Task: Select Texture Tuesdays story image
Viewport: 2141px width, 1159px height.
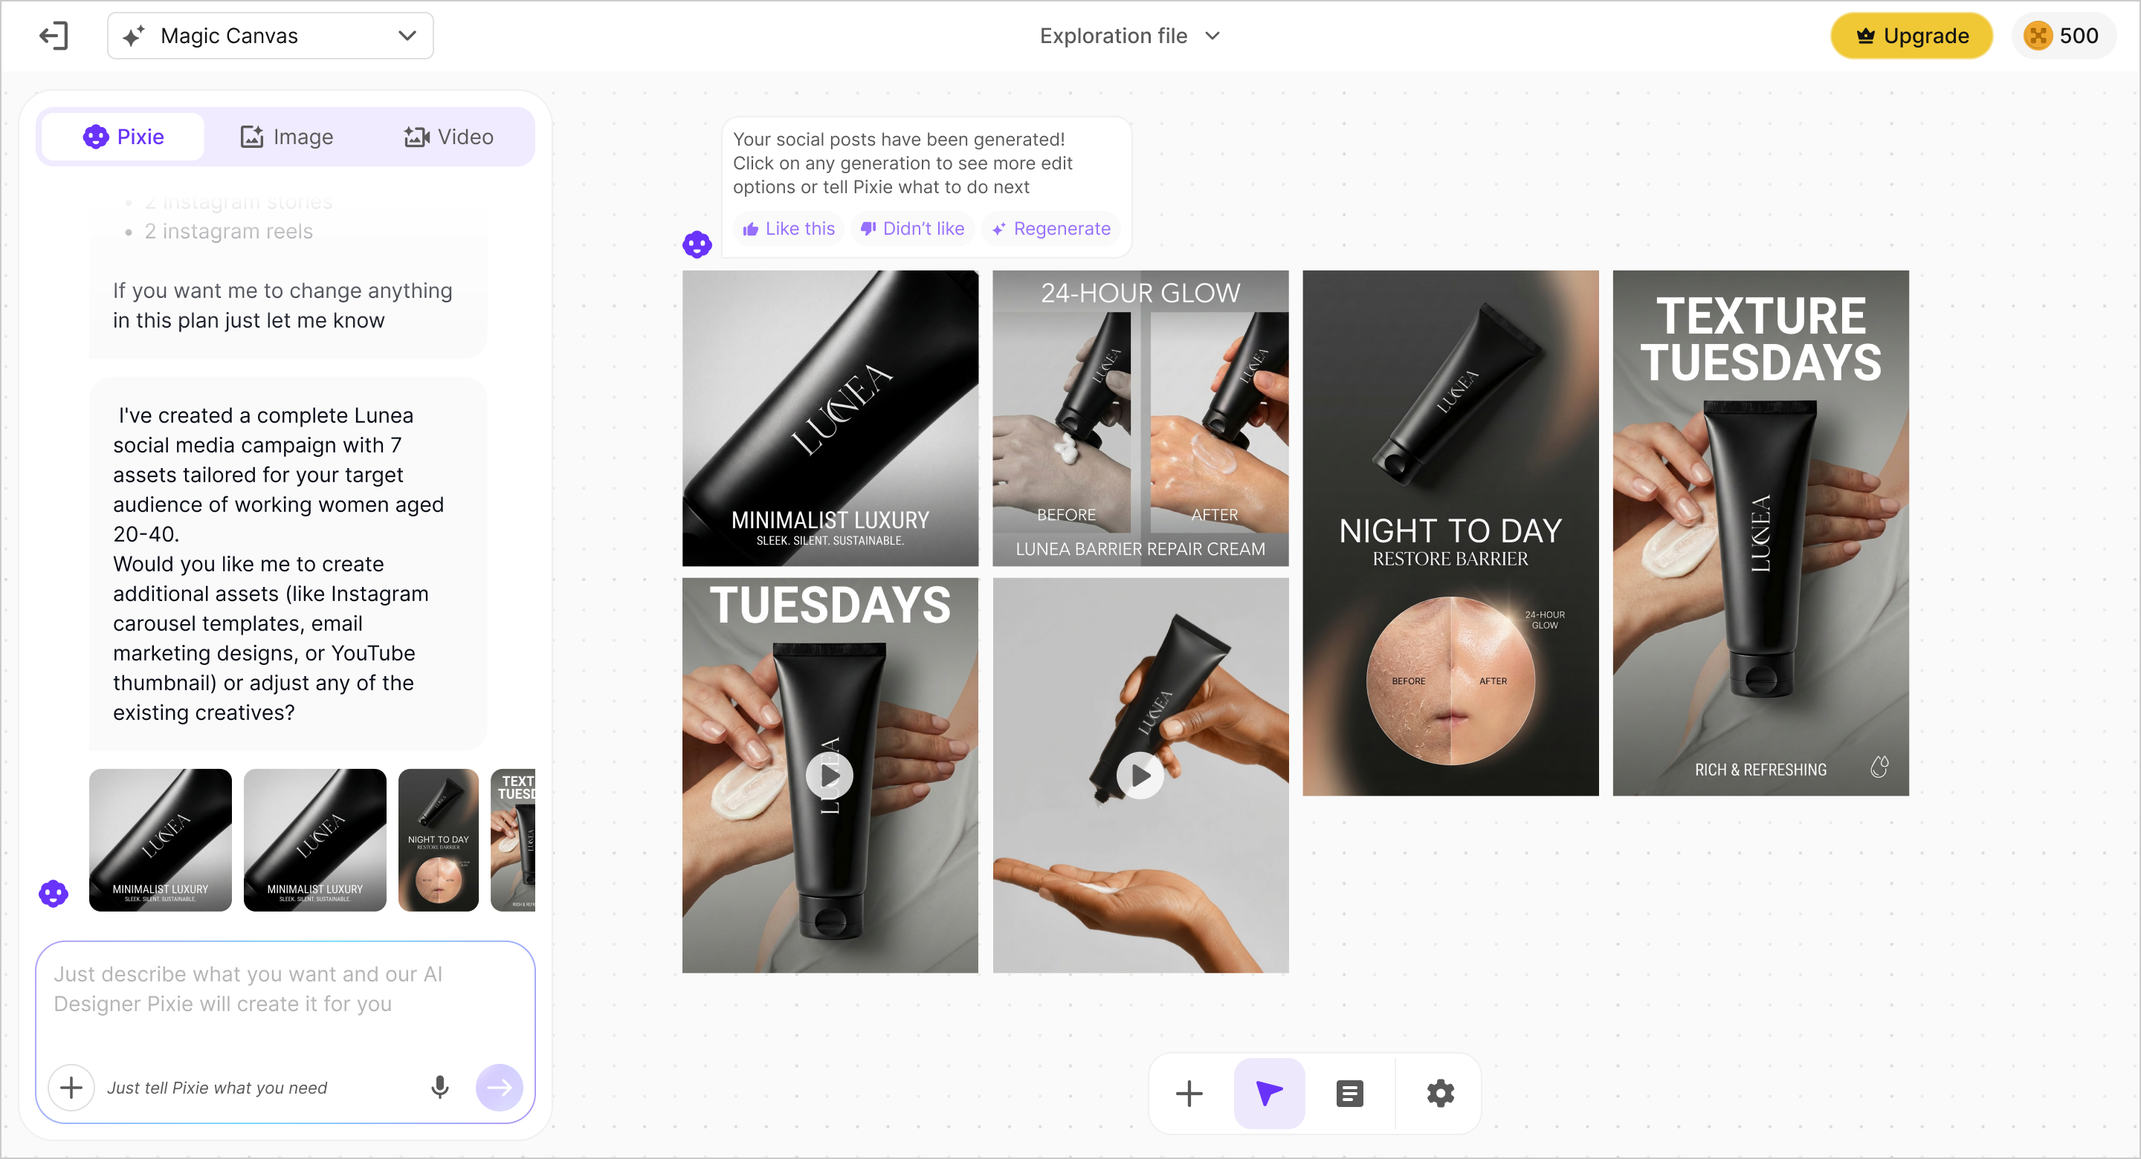Action: (1760, 533)
